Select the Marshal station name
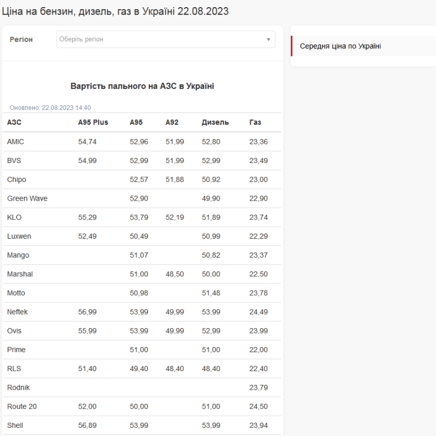The width and height of the screenshot is (436, 436). [x=20, y=274]
